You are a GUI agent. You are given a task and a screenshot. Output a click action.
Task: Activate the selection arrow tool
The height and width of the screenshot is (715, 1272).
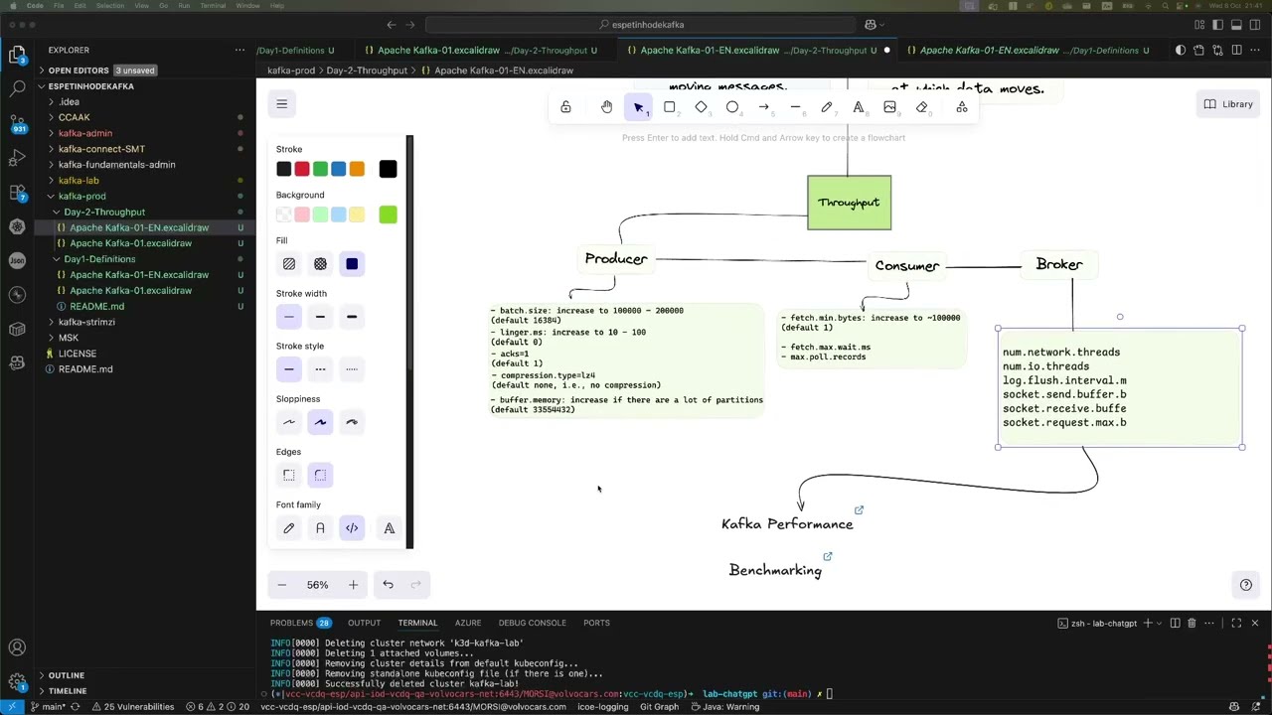[x=638, y=107]
